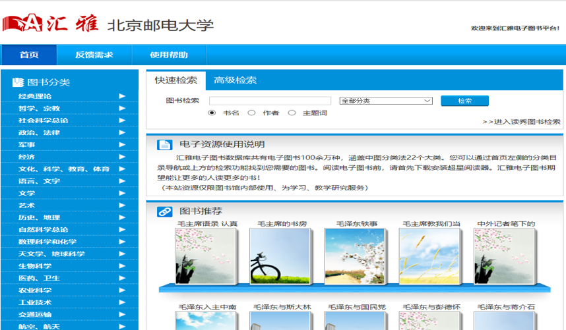Click the 图书检索 text input field
566x330 pixels.
270,101
